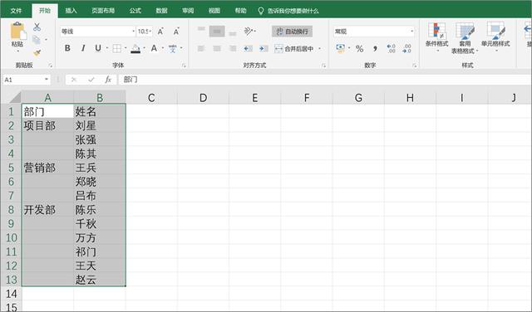Select column H header

coord(410,98)
